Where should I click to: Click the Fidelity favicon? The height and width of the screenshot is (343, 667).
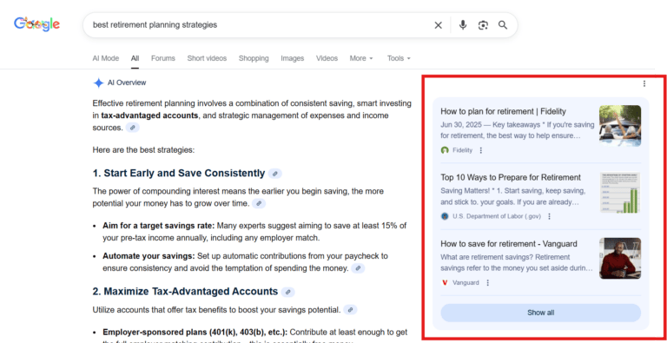click(445, 150)
